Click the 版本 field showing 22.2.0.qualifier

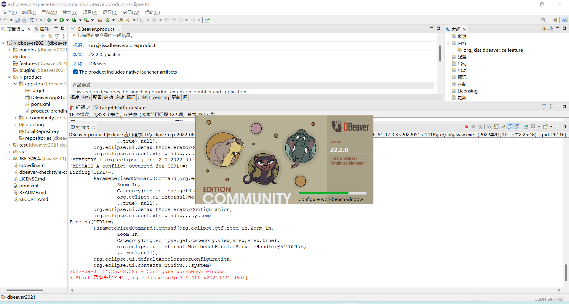(x=260, y=54)
